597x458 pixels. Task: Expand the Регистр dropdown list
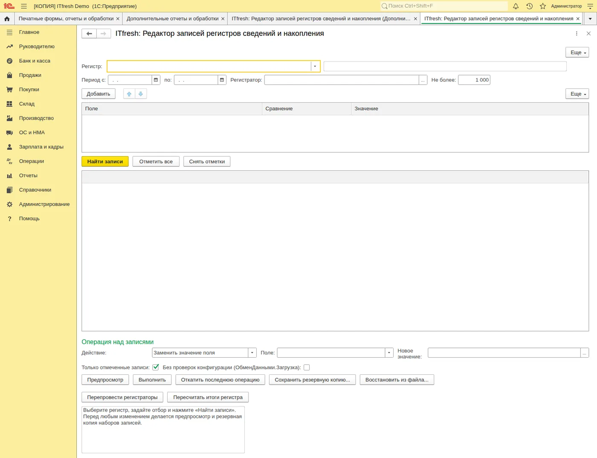(x=315, y=66)
